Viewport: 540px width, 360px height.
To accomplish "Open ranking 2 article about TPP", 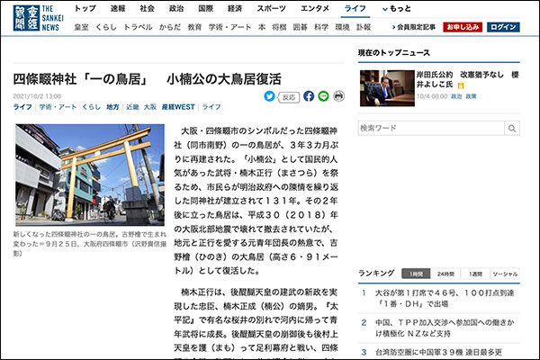I will tap(445, 328).
